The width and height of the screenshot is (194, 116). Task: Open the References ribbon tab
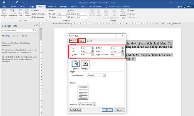[x=52, y=6]
